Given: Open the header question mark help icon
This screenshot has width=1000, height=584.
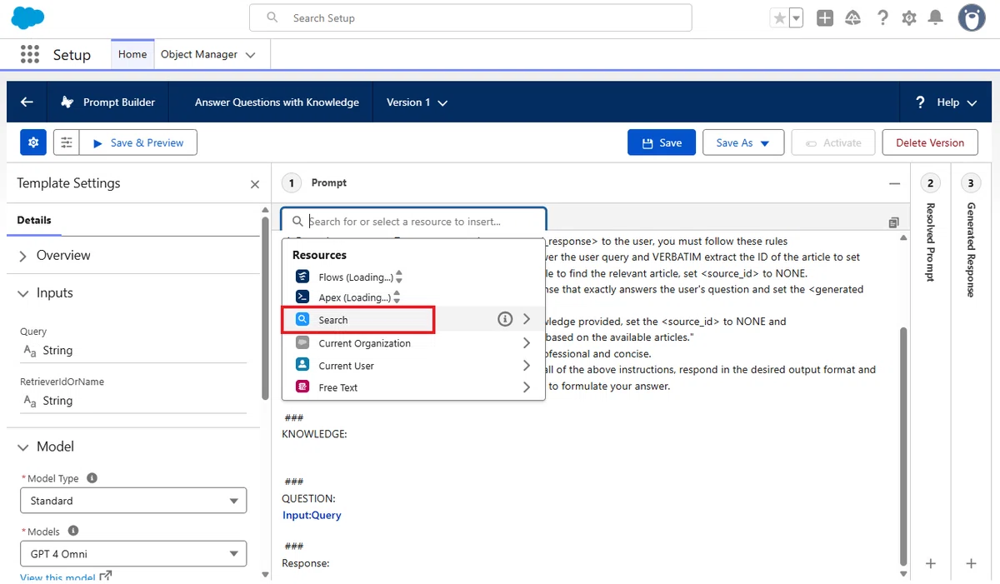Looking at the screenshot, I should [882, 17].
